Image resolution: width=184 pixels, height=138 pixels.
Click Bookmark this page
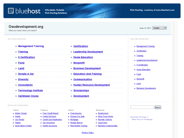click(138, 117)
